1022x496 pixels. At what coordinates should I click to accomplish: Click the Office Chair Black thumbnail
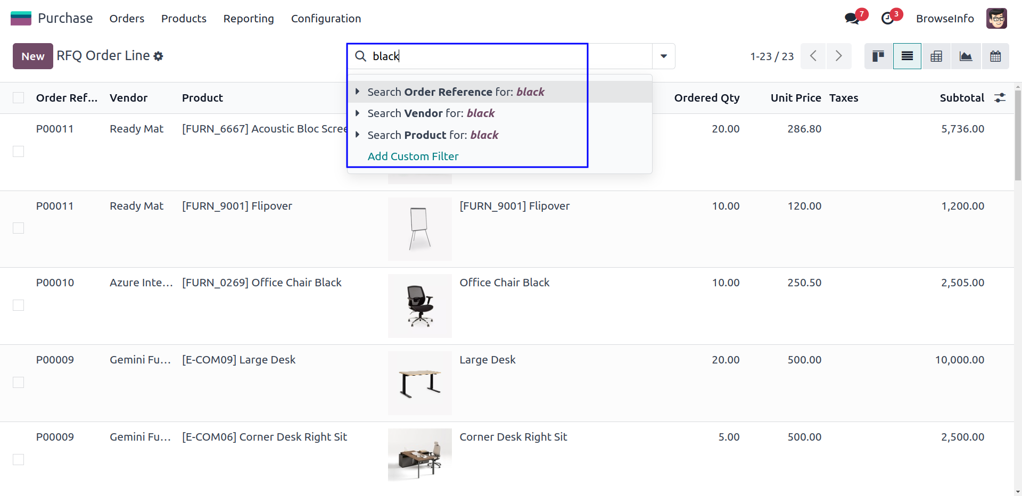tap(420, 306)
